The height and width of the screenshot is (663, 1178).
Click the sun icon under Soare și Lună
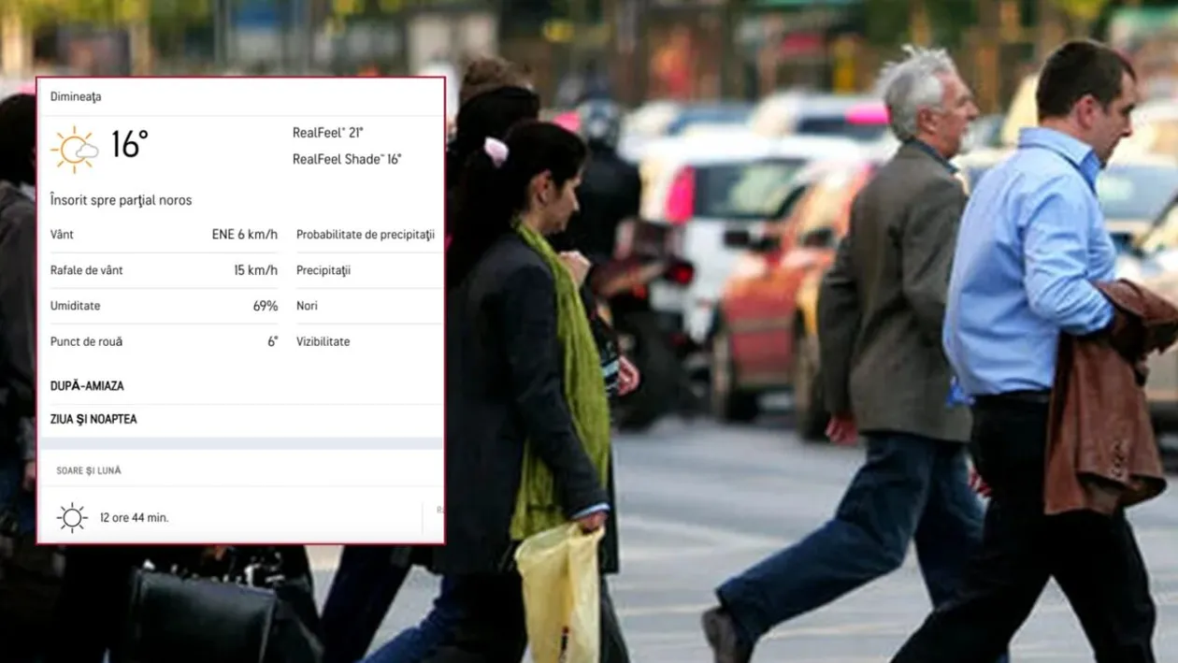click(x=72, y=517)
